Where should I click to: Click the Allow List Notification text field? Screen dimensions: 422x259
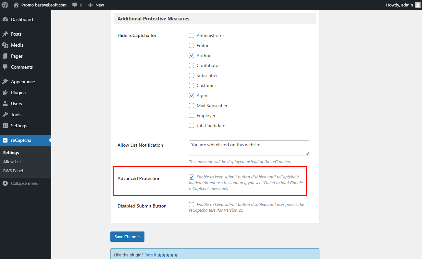(x=249, y=148)
